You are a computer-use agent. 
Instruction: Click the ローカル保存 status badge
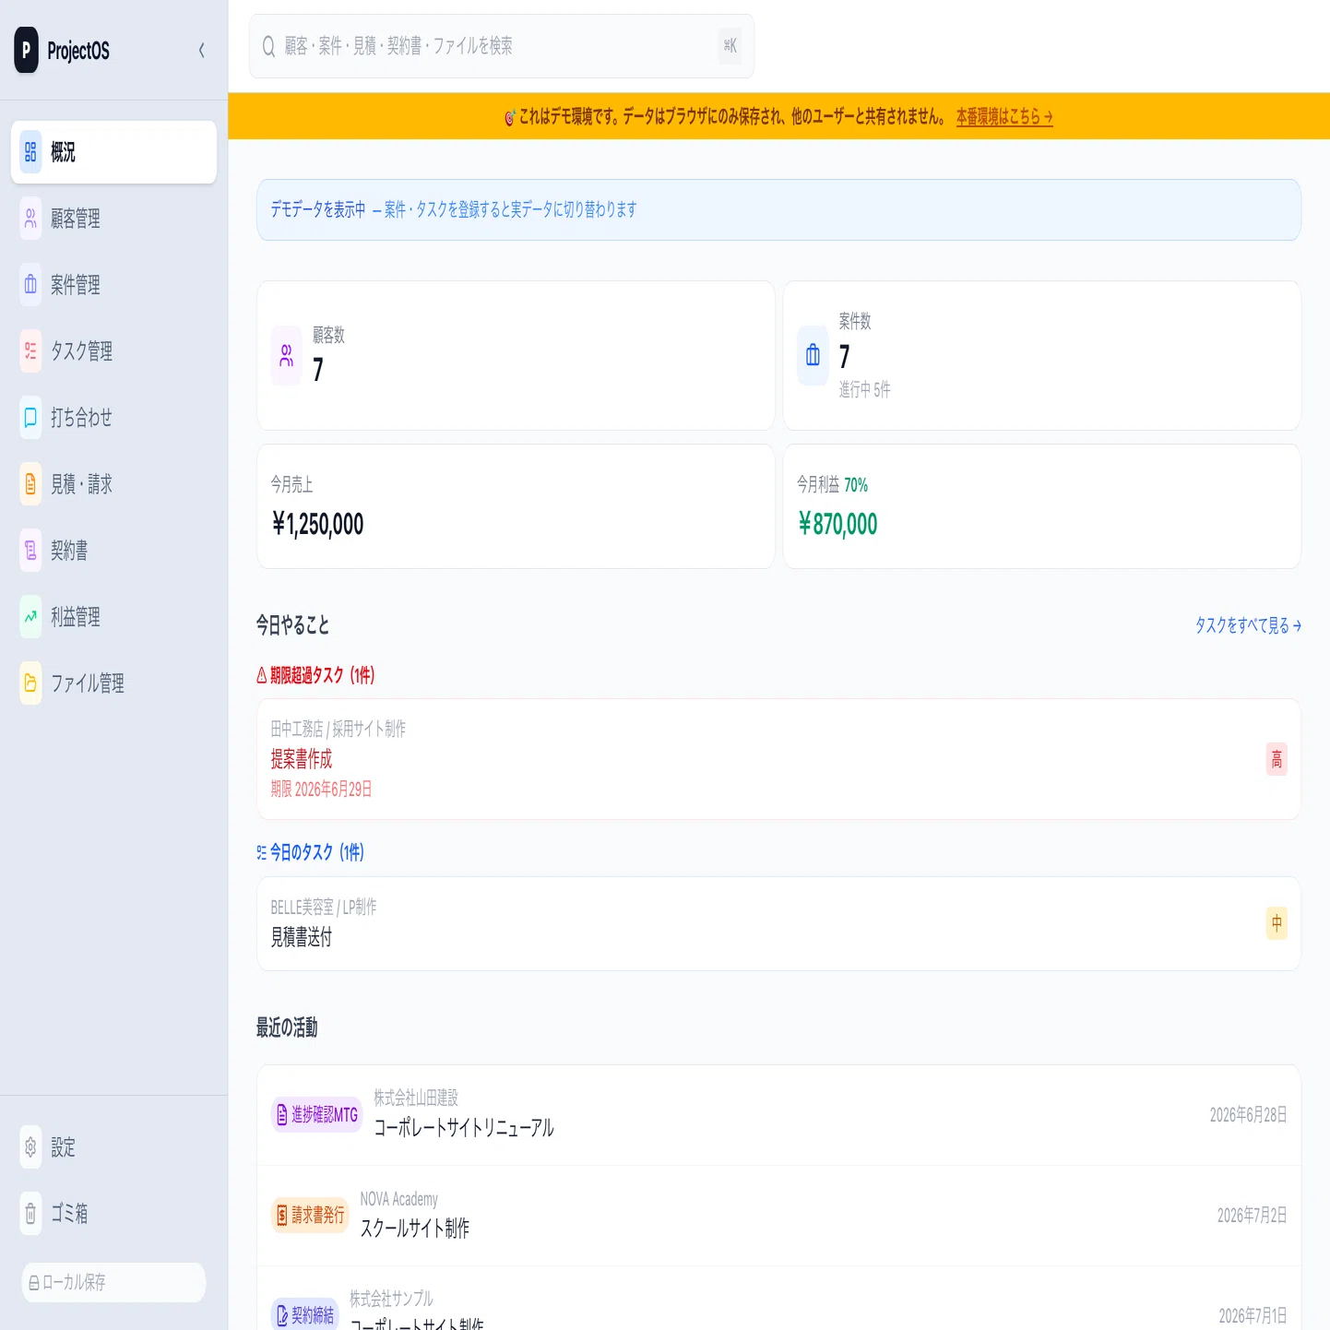point(113,1282)
